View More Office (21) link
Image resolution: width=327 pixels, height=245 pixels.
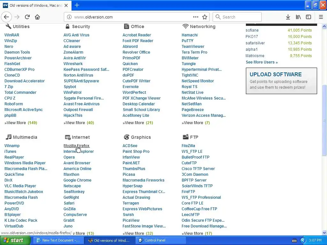click(138, 123)
